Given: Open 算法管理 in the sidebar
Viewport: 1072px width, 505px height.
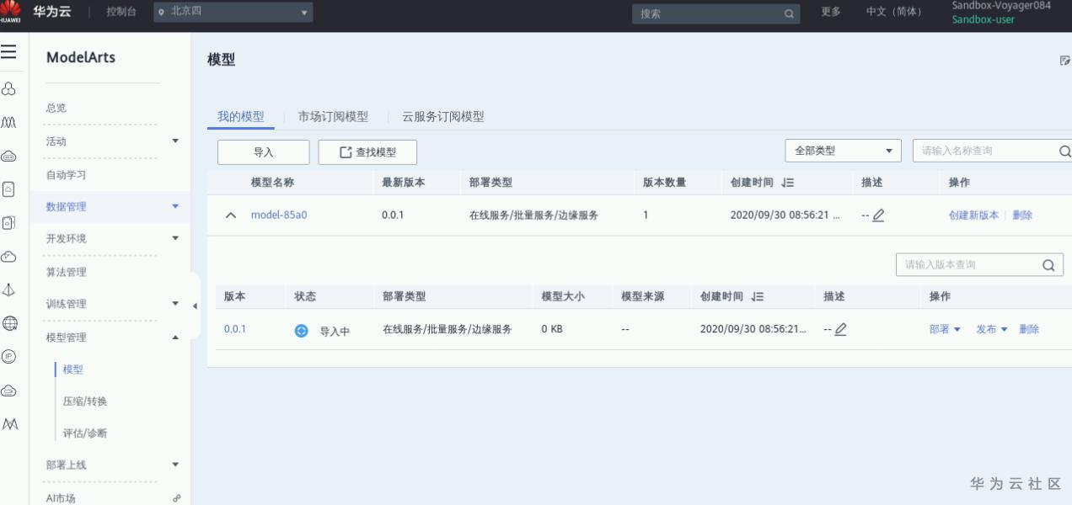Looking at the screenshot, I should [67, 272].
